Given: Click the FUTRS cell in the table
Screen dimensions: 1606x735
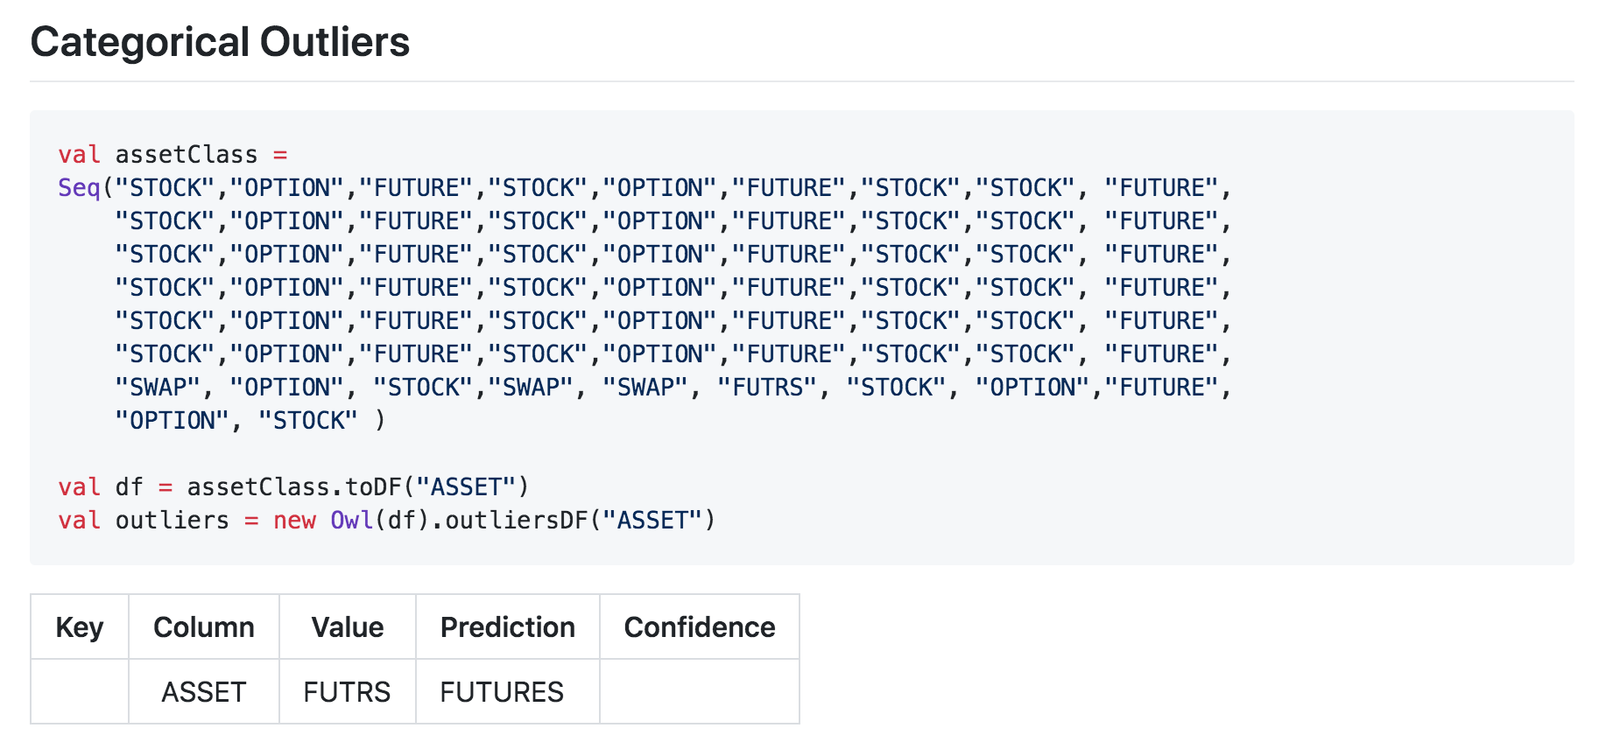Looking at the screenshot, I should (x=347, y=692).
